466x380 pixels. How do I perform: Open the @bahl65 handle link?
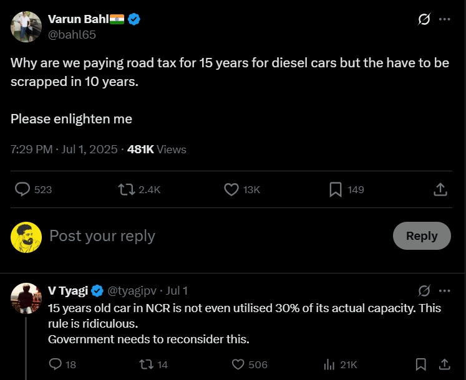pyautogui.click(x=72, y=35)
